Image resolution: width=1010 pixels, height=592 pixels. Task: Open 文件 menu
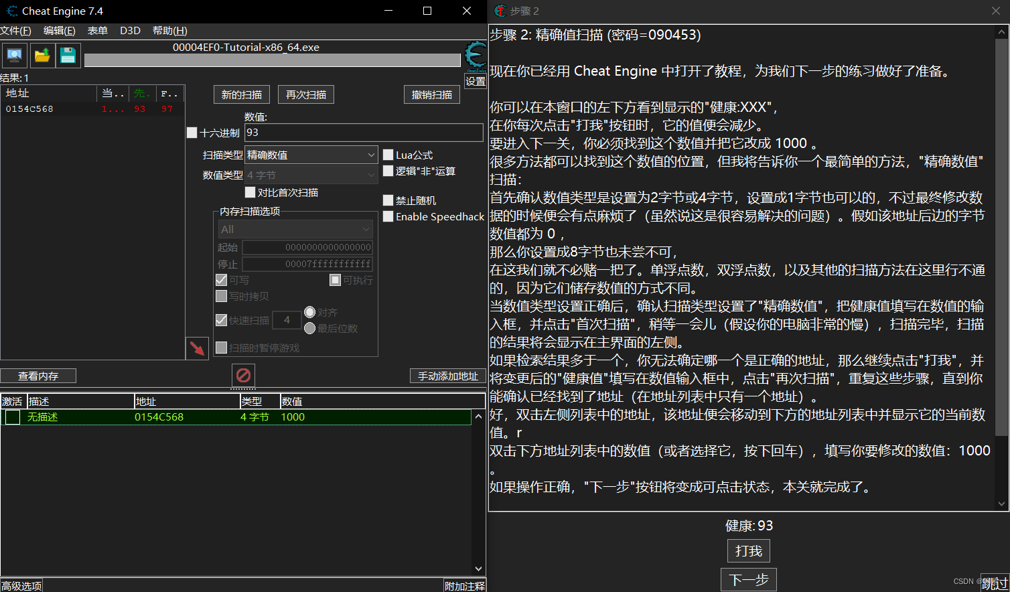point(15,31)
